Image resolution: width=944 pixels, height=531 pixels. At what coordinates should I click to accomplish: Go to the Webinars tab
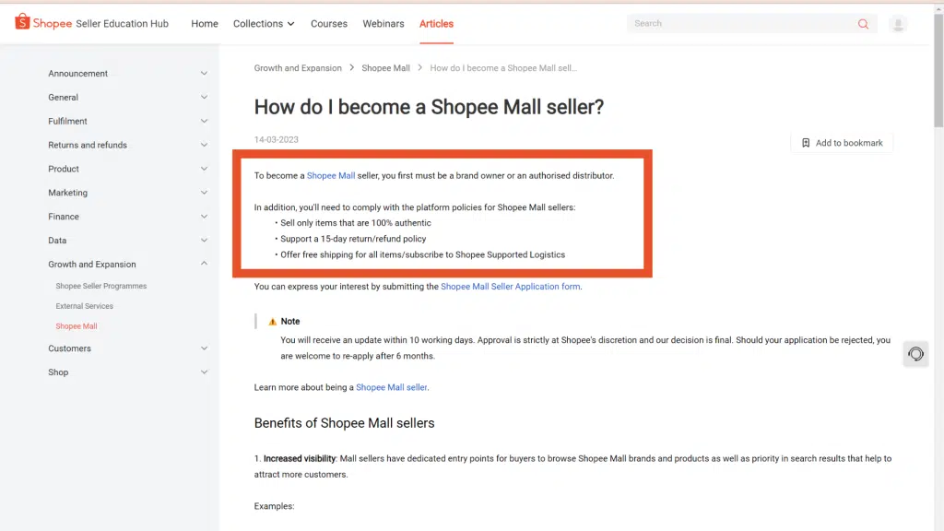point(383,24)
